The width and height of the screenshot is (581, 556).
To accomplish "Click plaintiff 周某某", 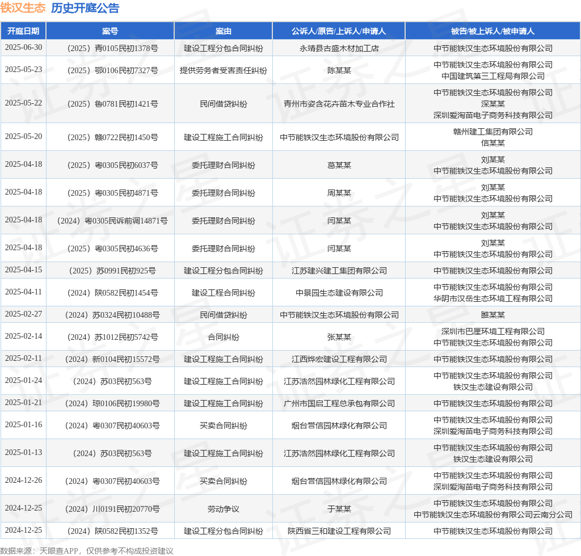I will 339,193.
